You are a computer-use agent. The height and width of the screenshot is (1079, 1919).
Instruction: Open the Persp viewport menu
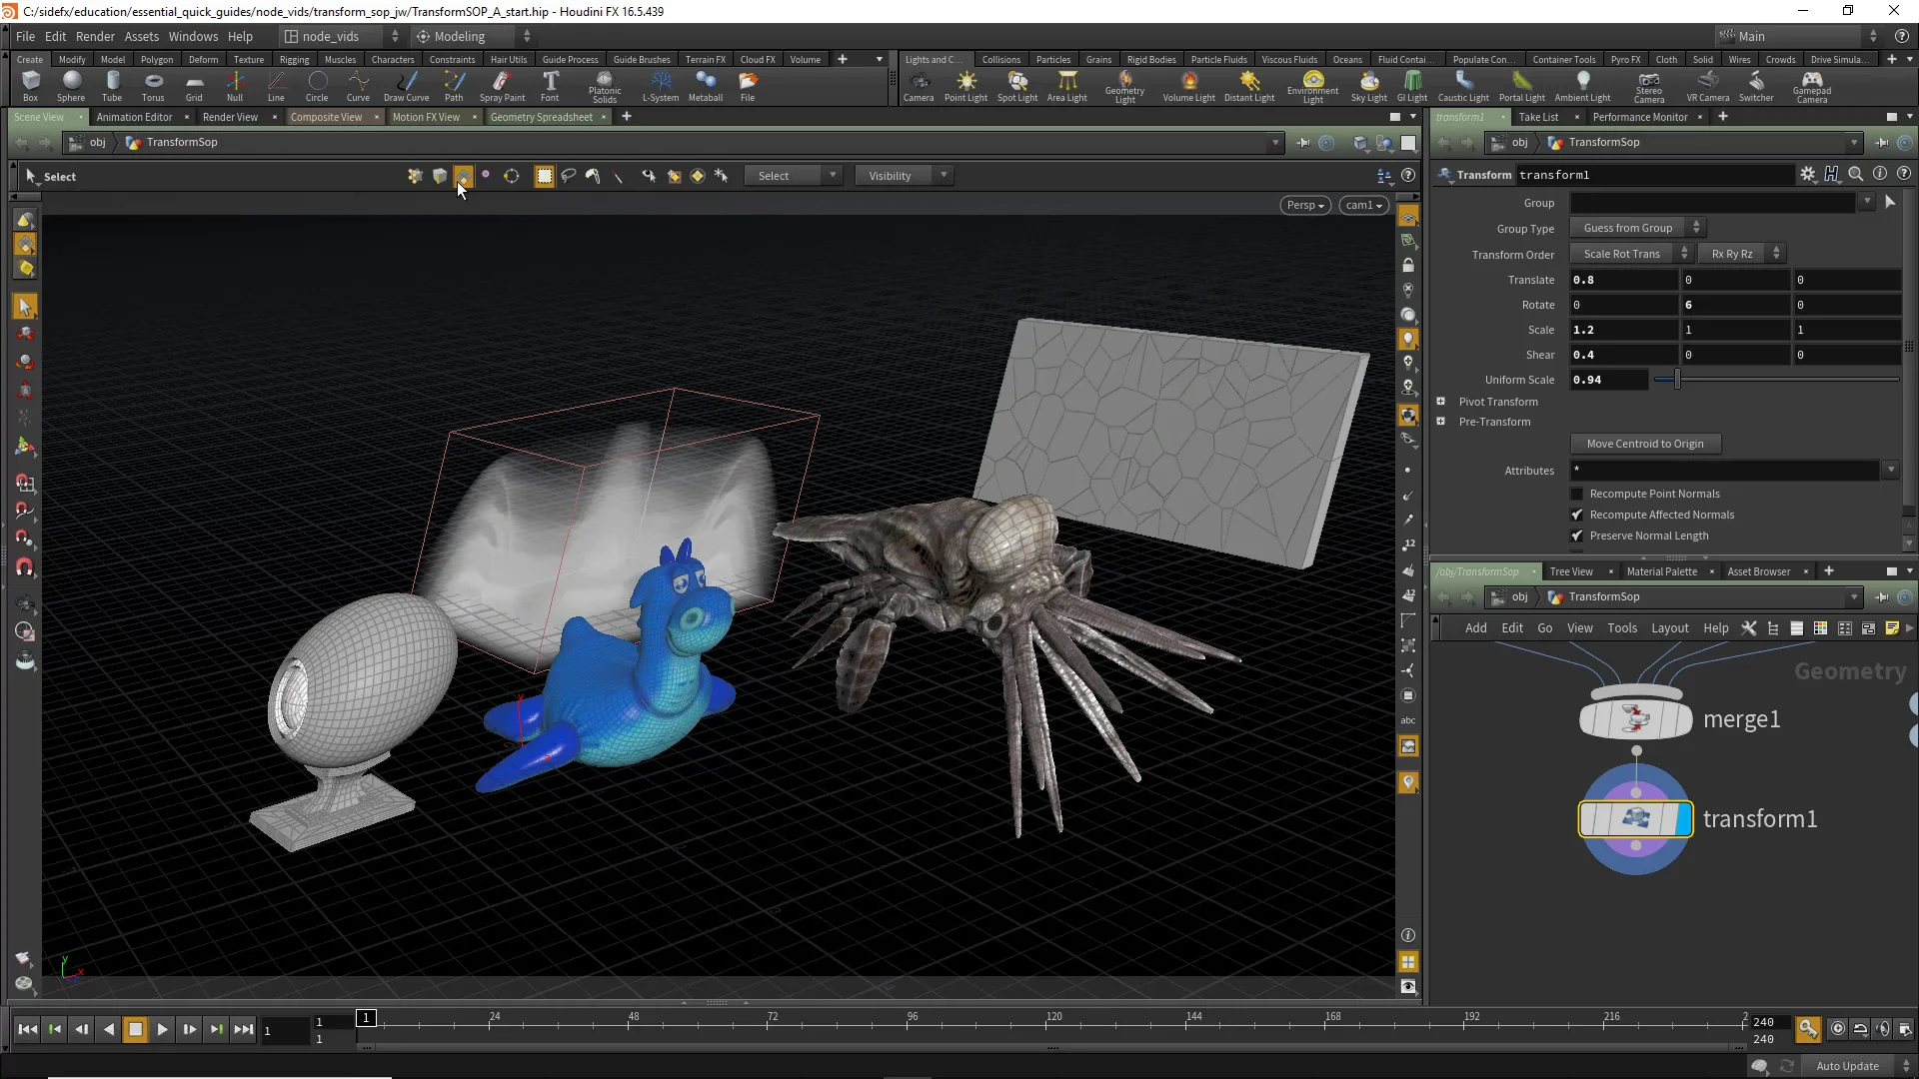[1304, 205]
